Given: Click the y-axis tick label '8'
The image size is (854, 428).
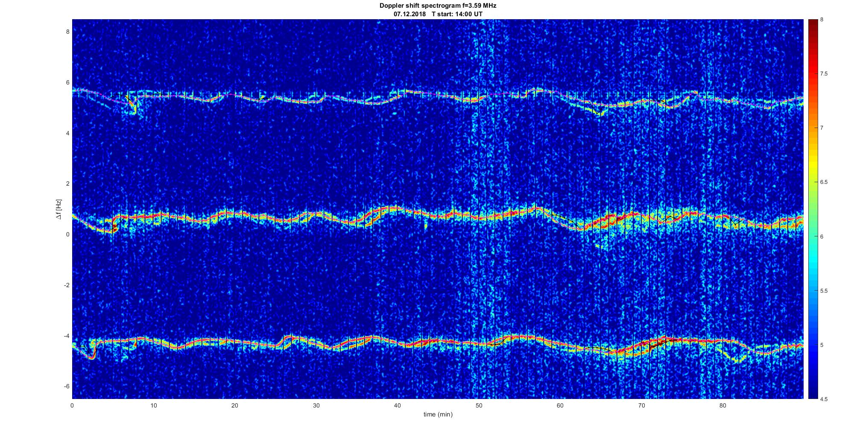Looking at the screenshot, I should 67,32.
